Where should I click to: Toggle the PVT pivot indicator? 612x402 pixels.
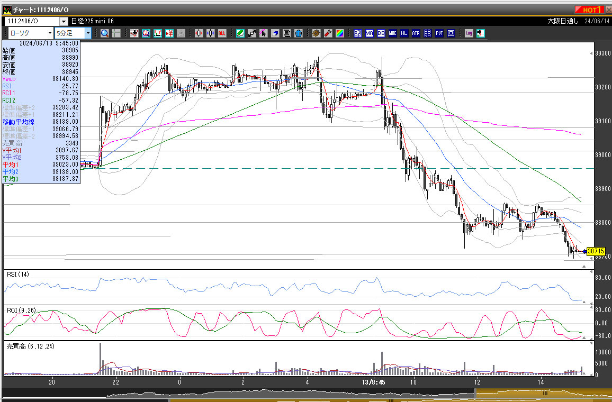pos(439,33)
